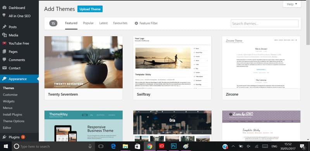Open the Editor submenu link
The width and height of the screenshot is (310, 151).
pyautogui.click(x=7, y=128)
